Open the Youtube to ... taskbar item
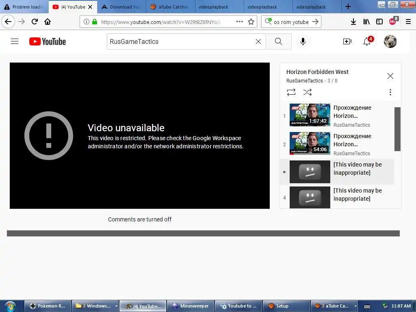416x312 pixels. (238, 306)
